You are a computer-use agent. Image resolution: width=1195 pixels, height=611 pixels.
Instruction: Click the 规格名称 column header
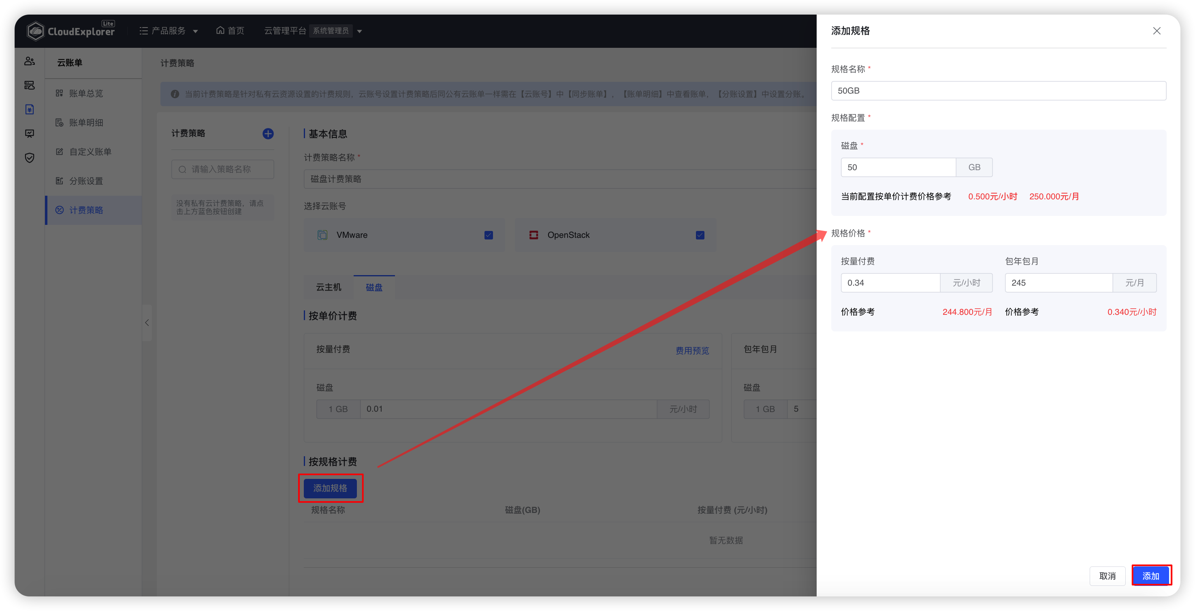(x=328, y=511)
